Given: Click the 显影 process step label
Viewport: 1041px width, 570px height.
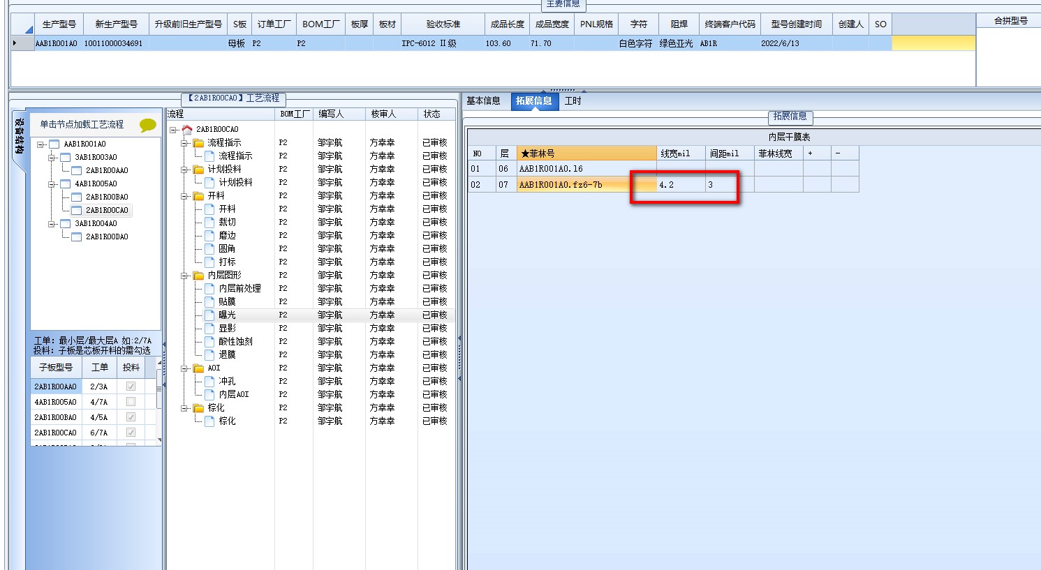Looking at the screenshot, I should (x=228, y=328).
